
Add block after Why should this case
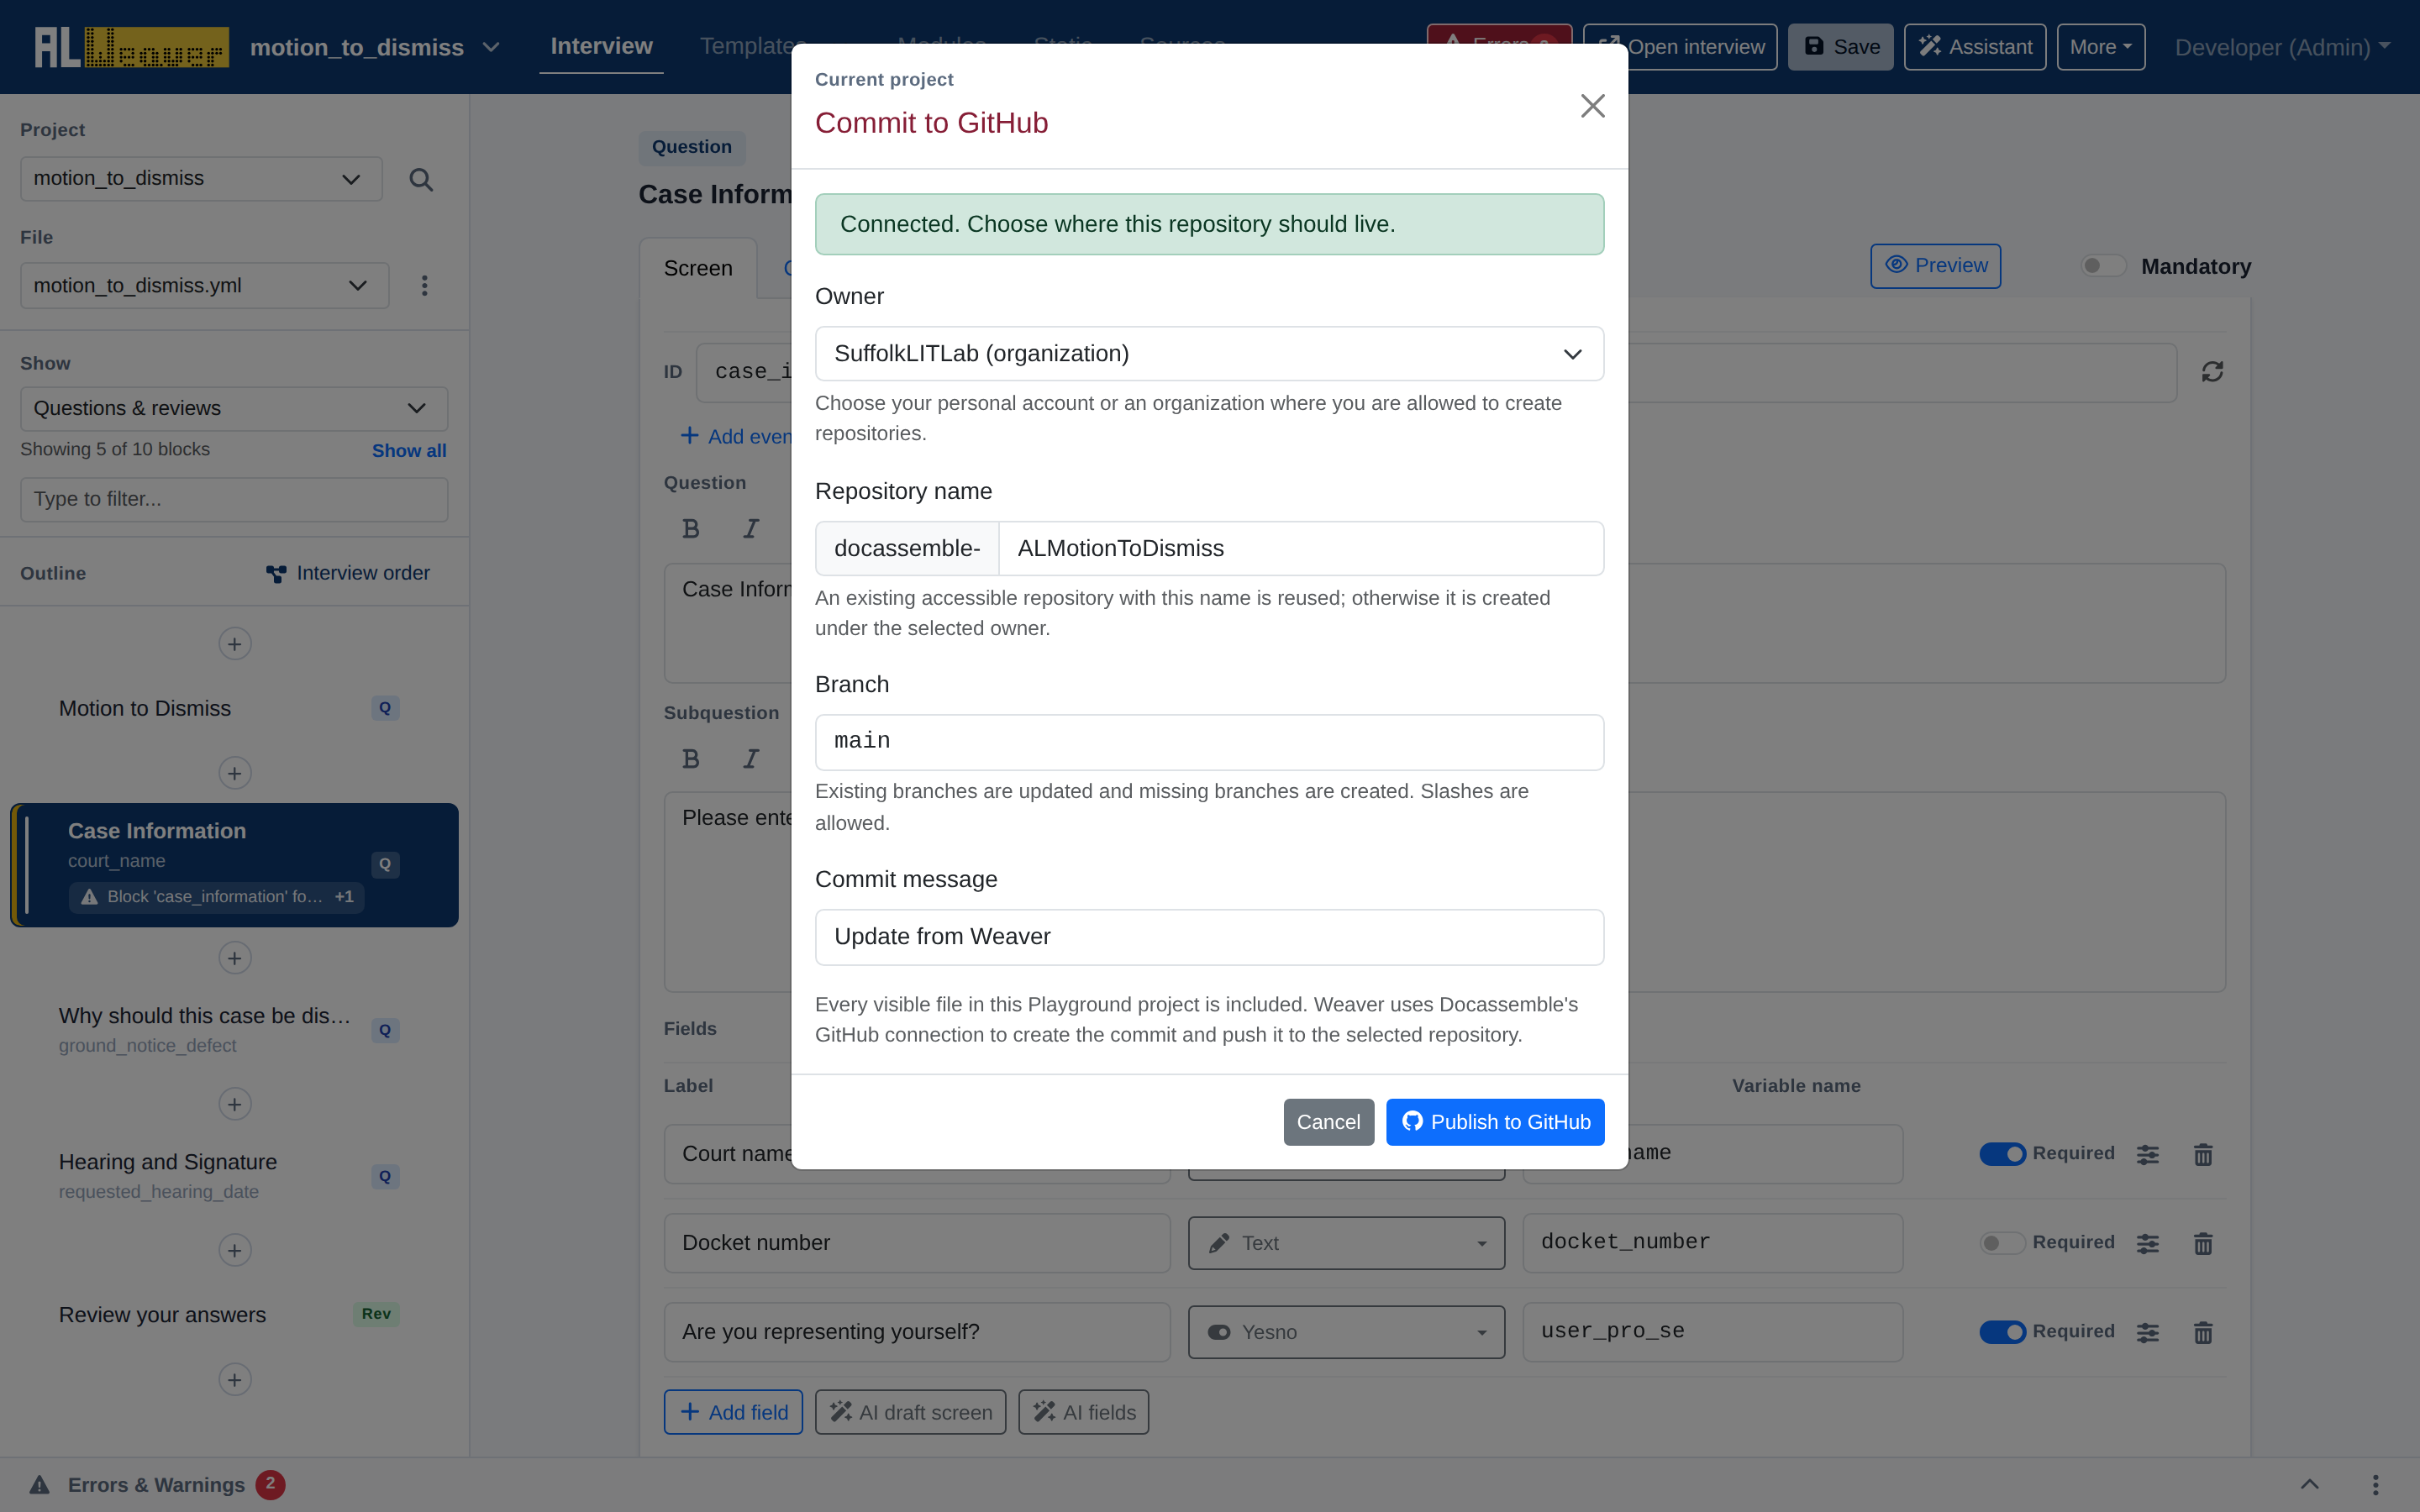(235, 1104)
